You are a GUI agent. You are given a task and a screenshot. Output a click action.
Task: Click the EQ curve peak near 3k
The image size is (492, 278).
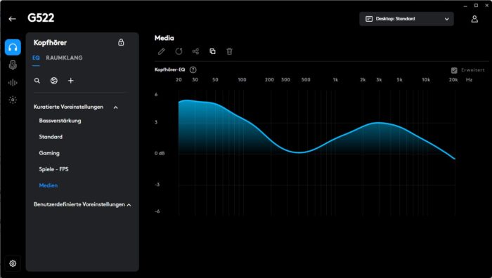[x=379, y=123]
